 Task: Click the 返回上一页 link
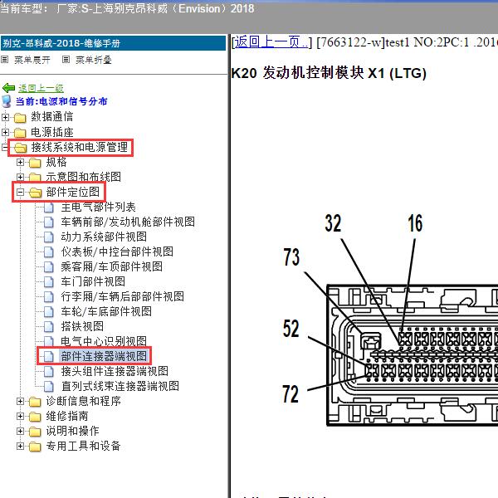pos(271,42)
